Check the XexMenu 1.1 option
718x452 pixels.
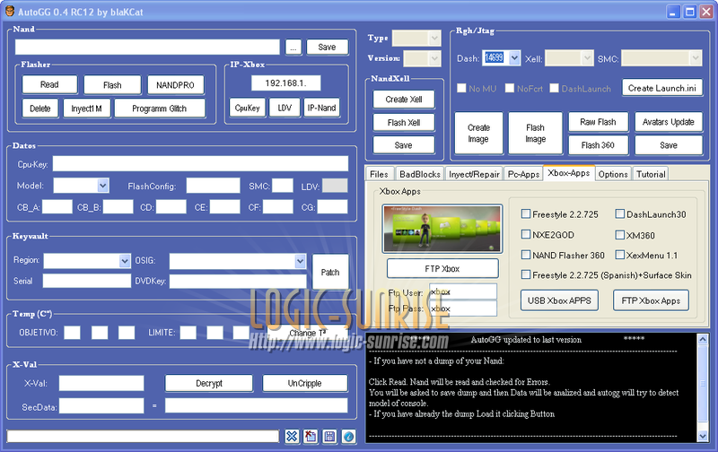tap(620, 256)
